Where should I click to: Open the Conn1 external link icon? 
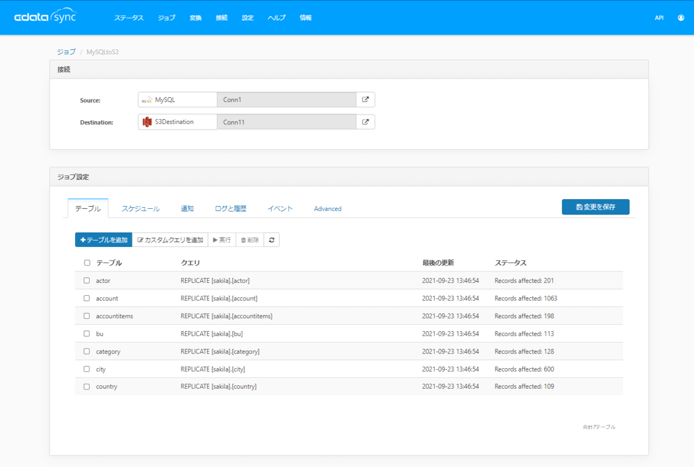366,99
